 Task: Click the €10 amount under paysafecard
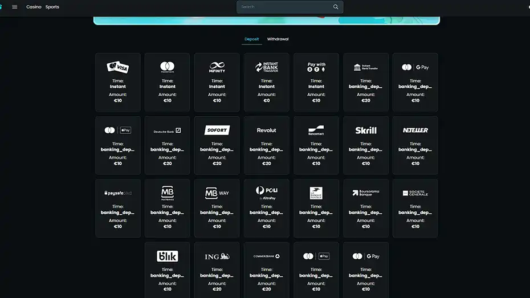coord(117,227)
